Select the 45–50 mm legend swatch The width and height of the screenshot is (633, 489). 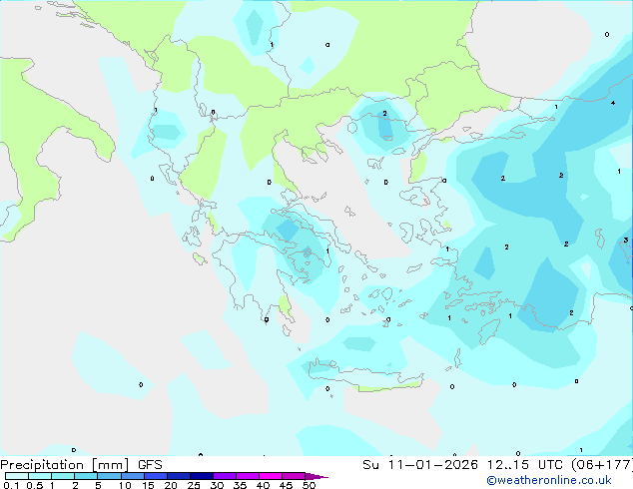pyautogui.click(x=294, y=476)
